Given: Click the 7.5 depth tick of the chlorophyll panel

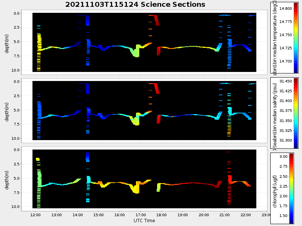Looking at the screenshot, I should click(x=17, y=192).
